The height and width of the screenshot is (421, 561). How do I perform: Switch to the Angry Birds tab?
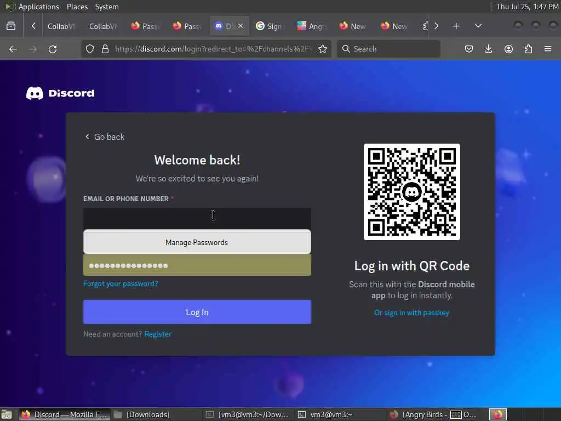pos(311,26)
